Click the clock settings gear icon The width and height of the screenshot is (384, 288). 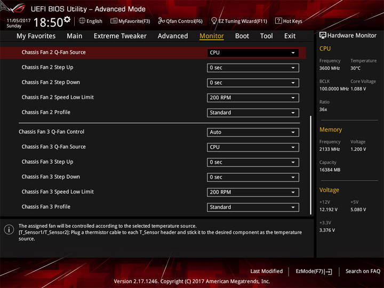click(67, 19)
